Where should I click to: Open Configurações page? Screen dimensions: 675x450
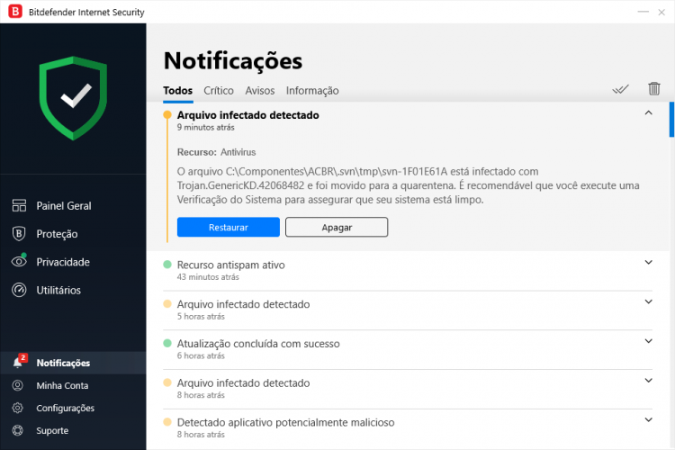coord(65,408)
